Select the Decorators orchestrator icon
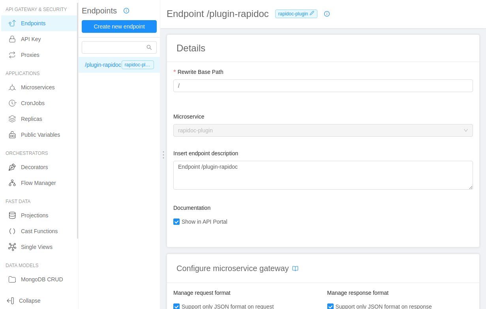486x309 pixels. (12, 167)
